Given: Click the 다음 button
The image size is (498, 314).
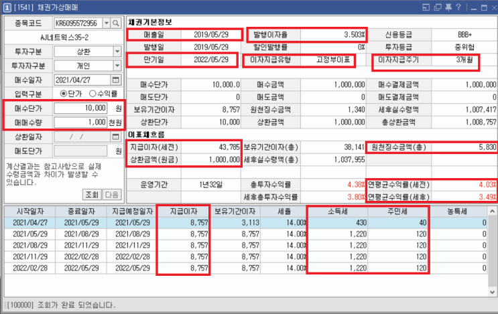Looking at the screenshot, I should click(111, 194).
